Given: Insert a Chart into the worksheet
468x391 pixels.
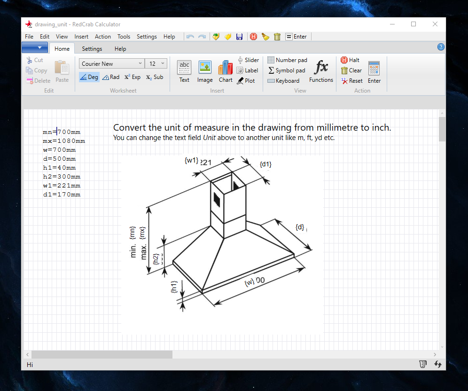Looking at the screenshot, I should [226, 71].
